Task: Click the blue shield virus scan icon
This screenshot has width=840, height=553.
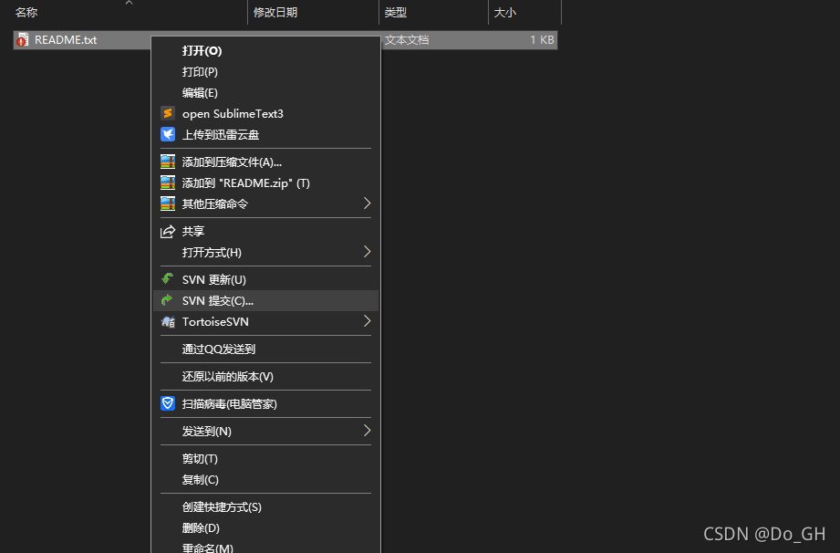Action: pyautogui.click(x=168, y=403)
